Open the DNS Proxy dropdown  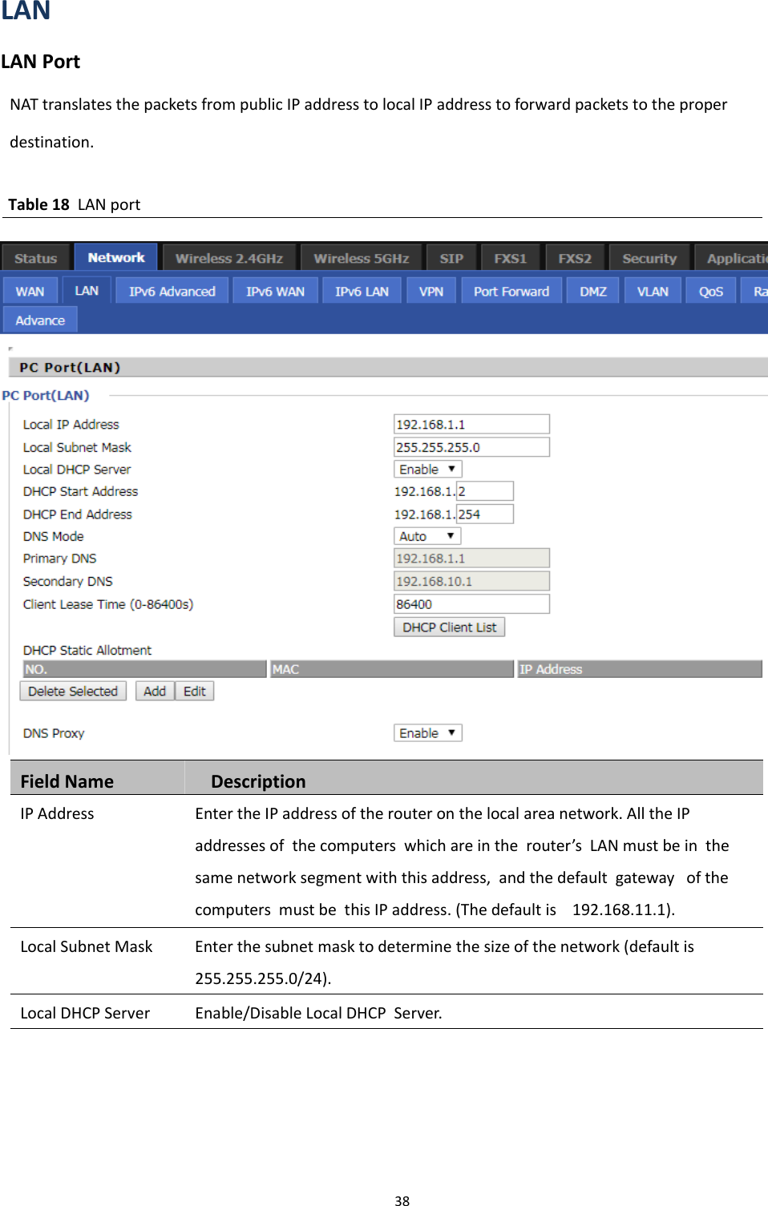point(426,732)
